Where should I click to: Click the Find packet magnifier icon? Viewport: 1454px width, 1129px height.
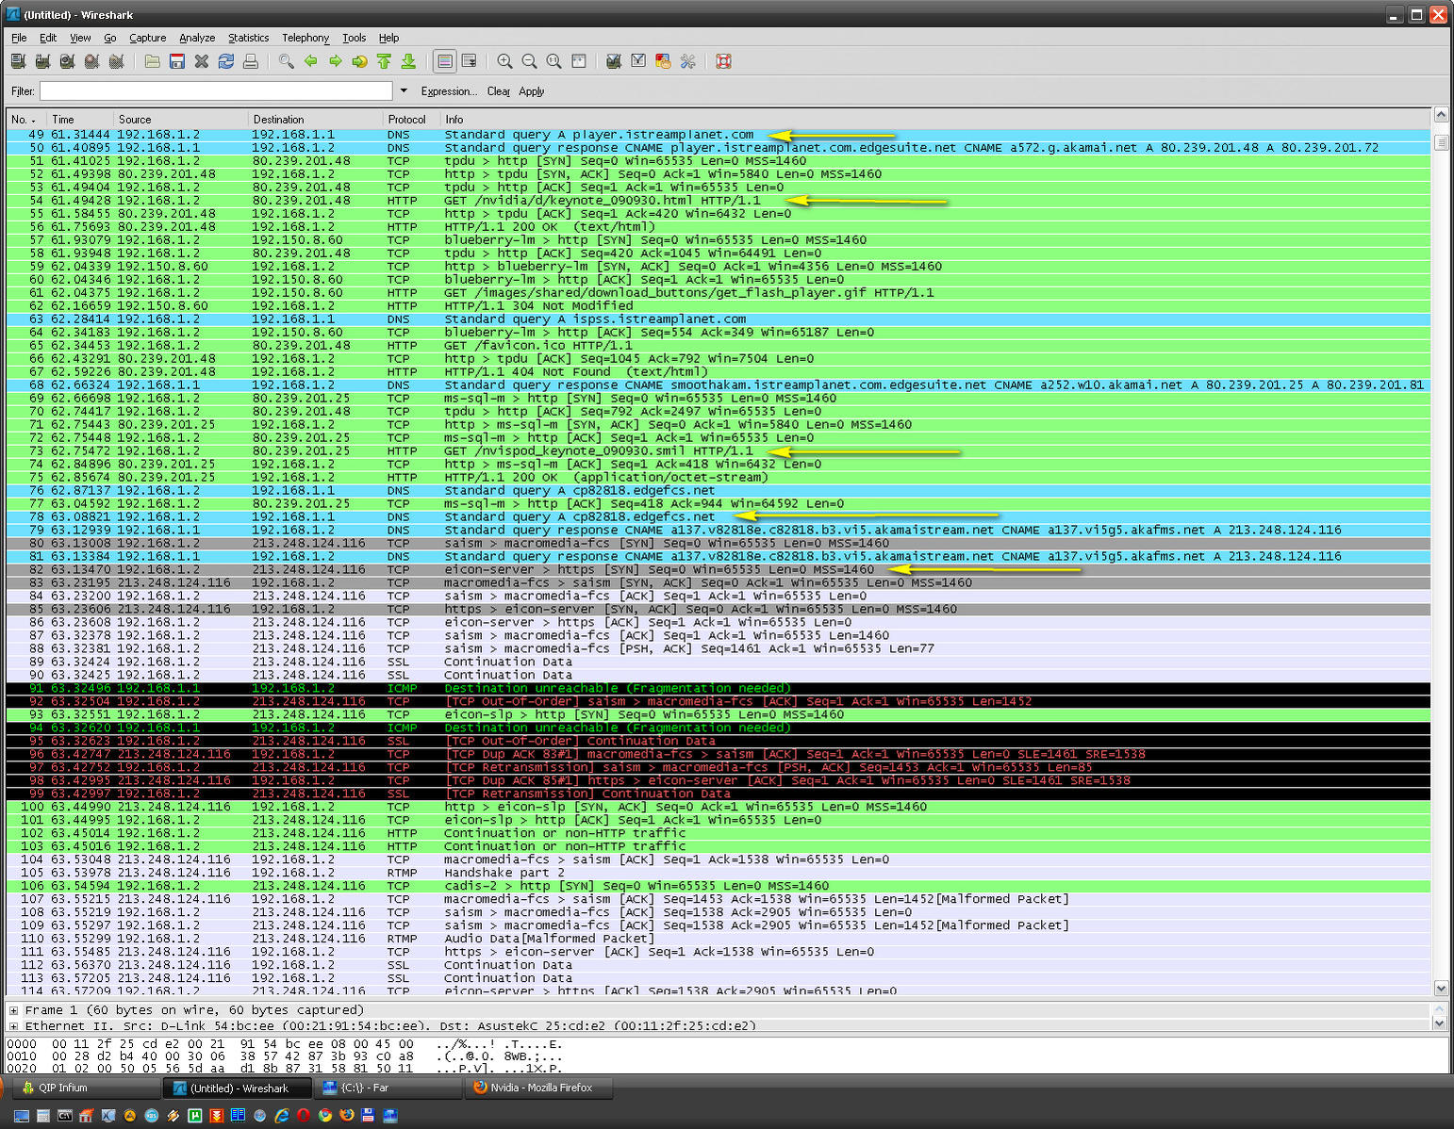point(286,61)
